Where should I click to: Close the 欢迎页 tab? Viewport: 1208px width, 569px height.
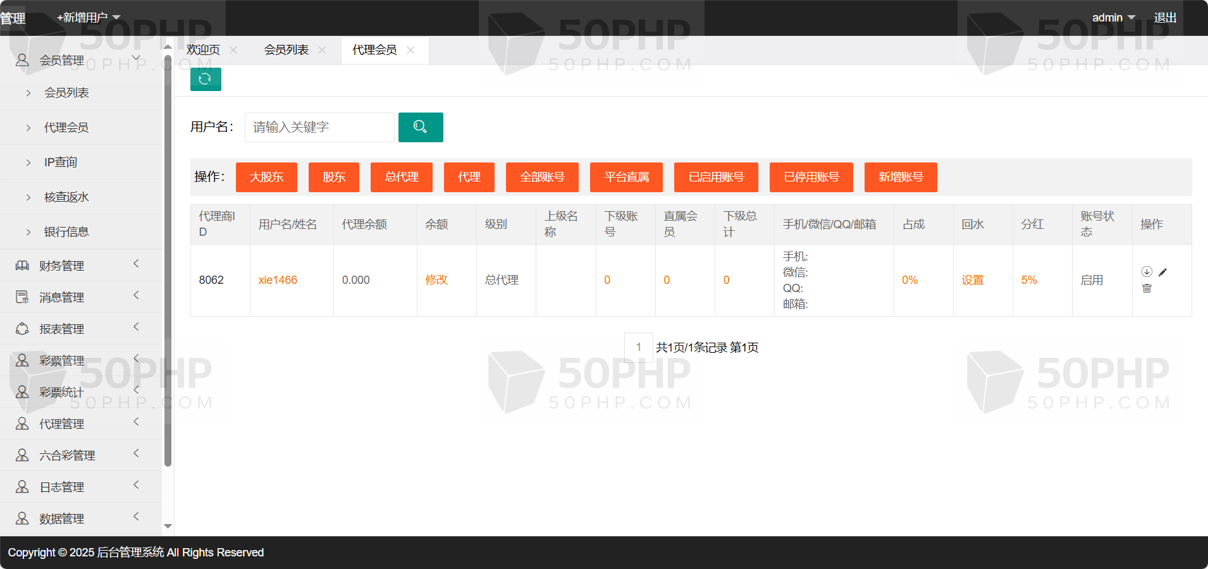tap(233, 50)
